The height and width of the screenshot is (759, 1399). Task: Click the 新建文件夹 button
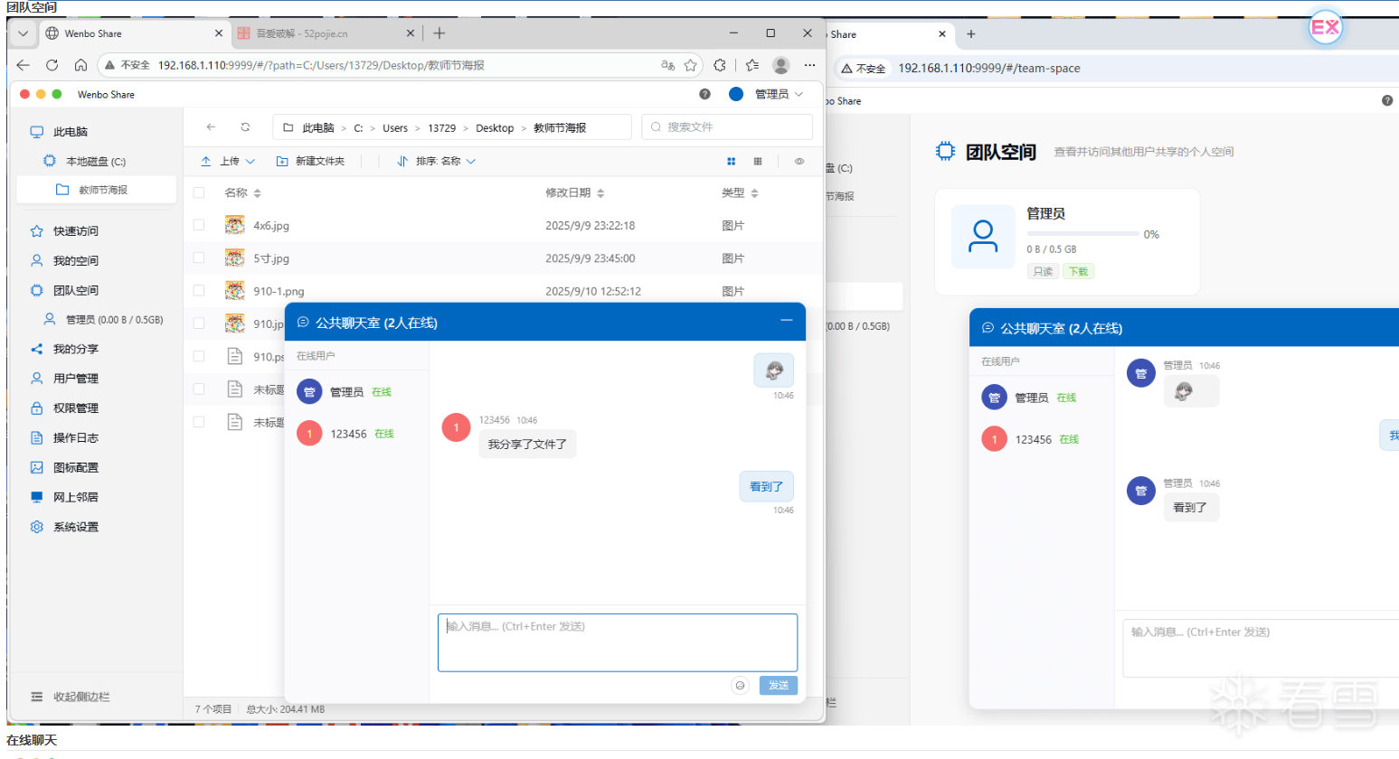click(x=311, y=162)
